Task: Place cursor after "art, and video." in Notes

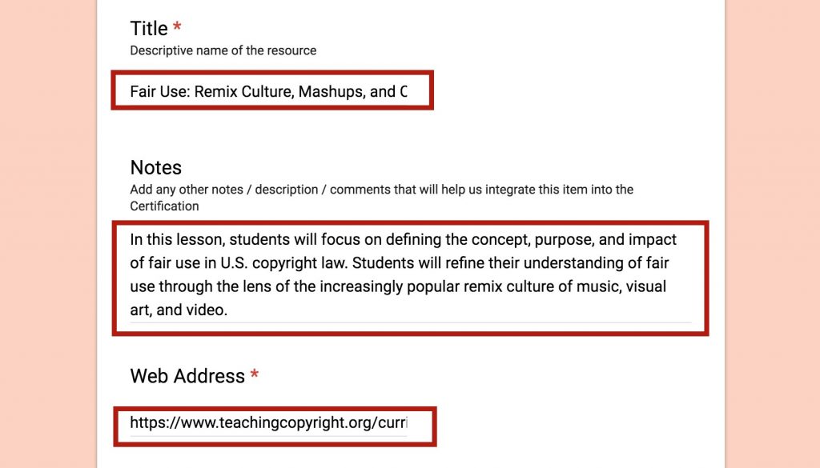Action: pos(228,310)
